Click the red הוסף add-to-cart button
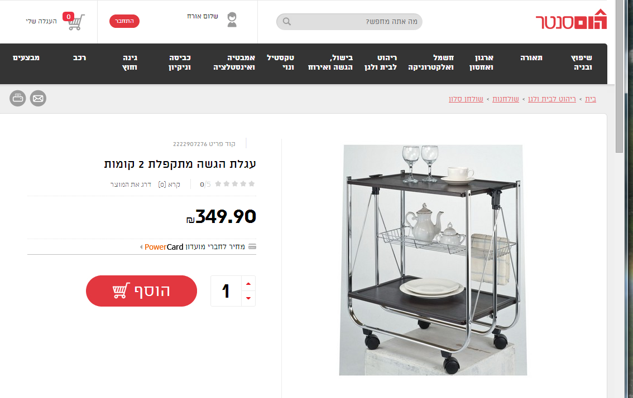The width and height of the screenshot is (633, 398). click(141, 291)
